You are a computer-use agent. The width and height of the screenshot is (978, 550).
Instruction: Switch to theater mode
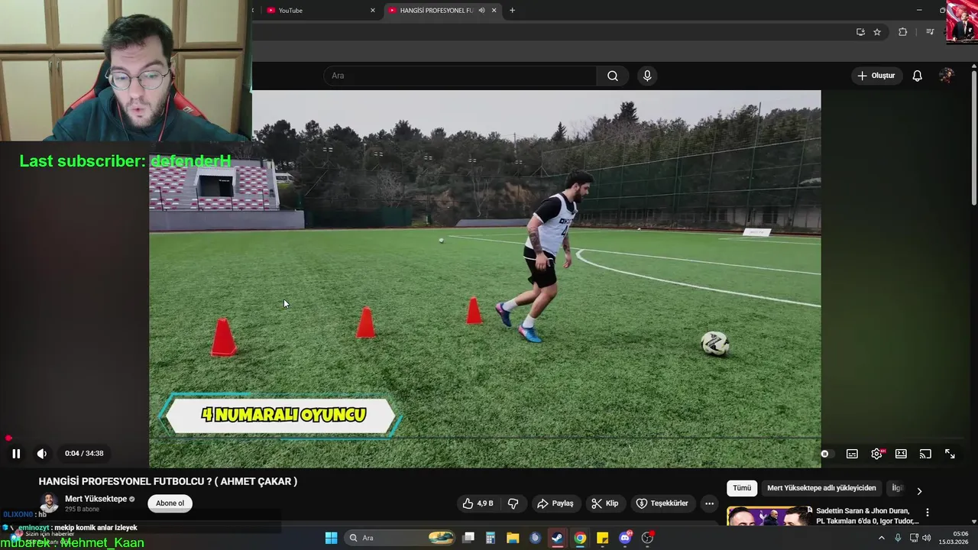pos(901,454)
